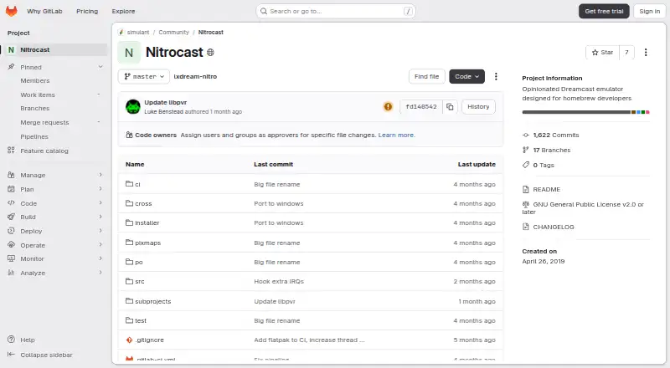Open the Community breadcrumb link
Viewport: 670px width, 368px height.
click(x=173, y=32)
